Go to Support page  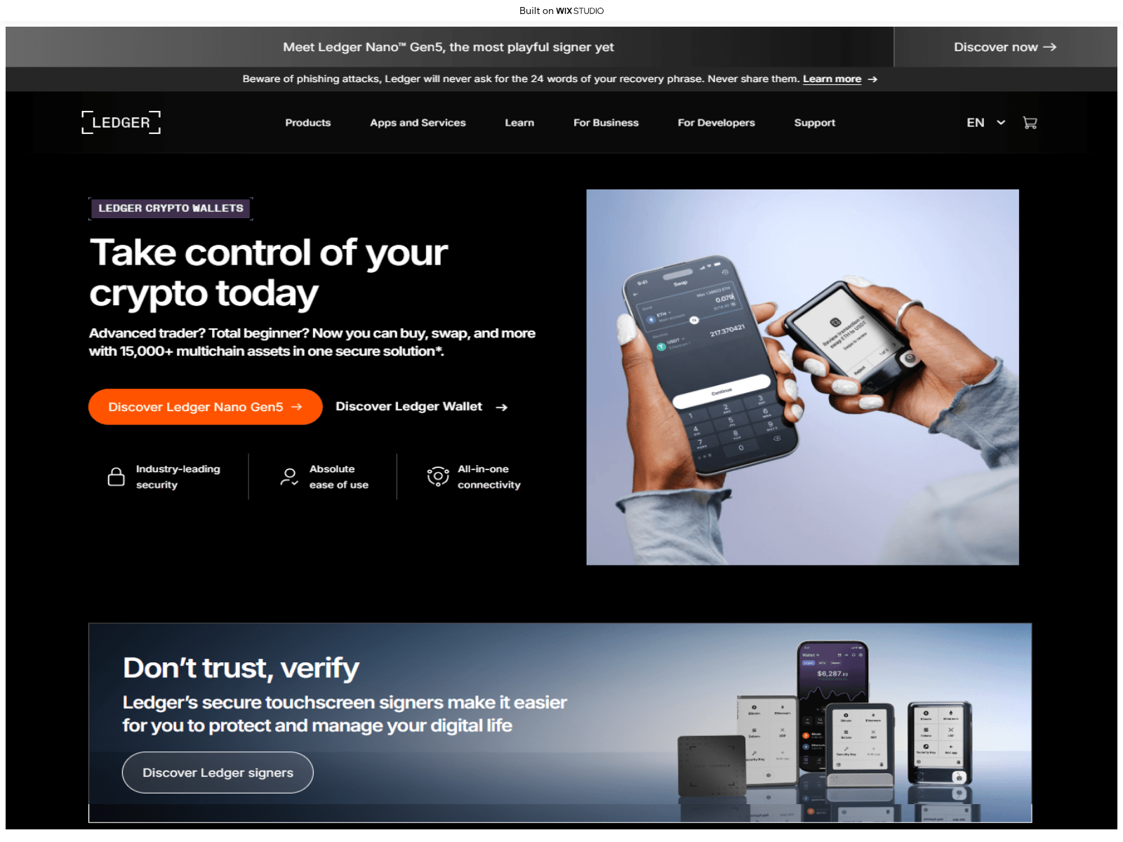(814, 123)
